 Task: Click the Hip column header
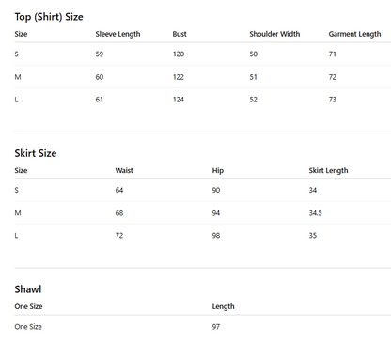(218, 171)
